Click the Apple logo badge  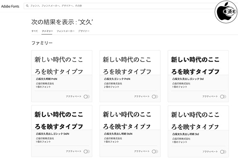pyautogui.click(x=226, y=12)
